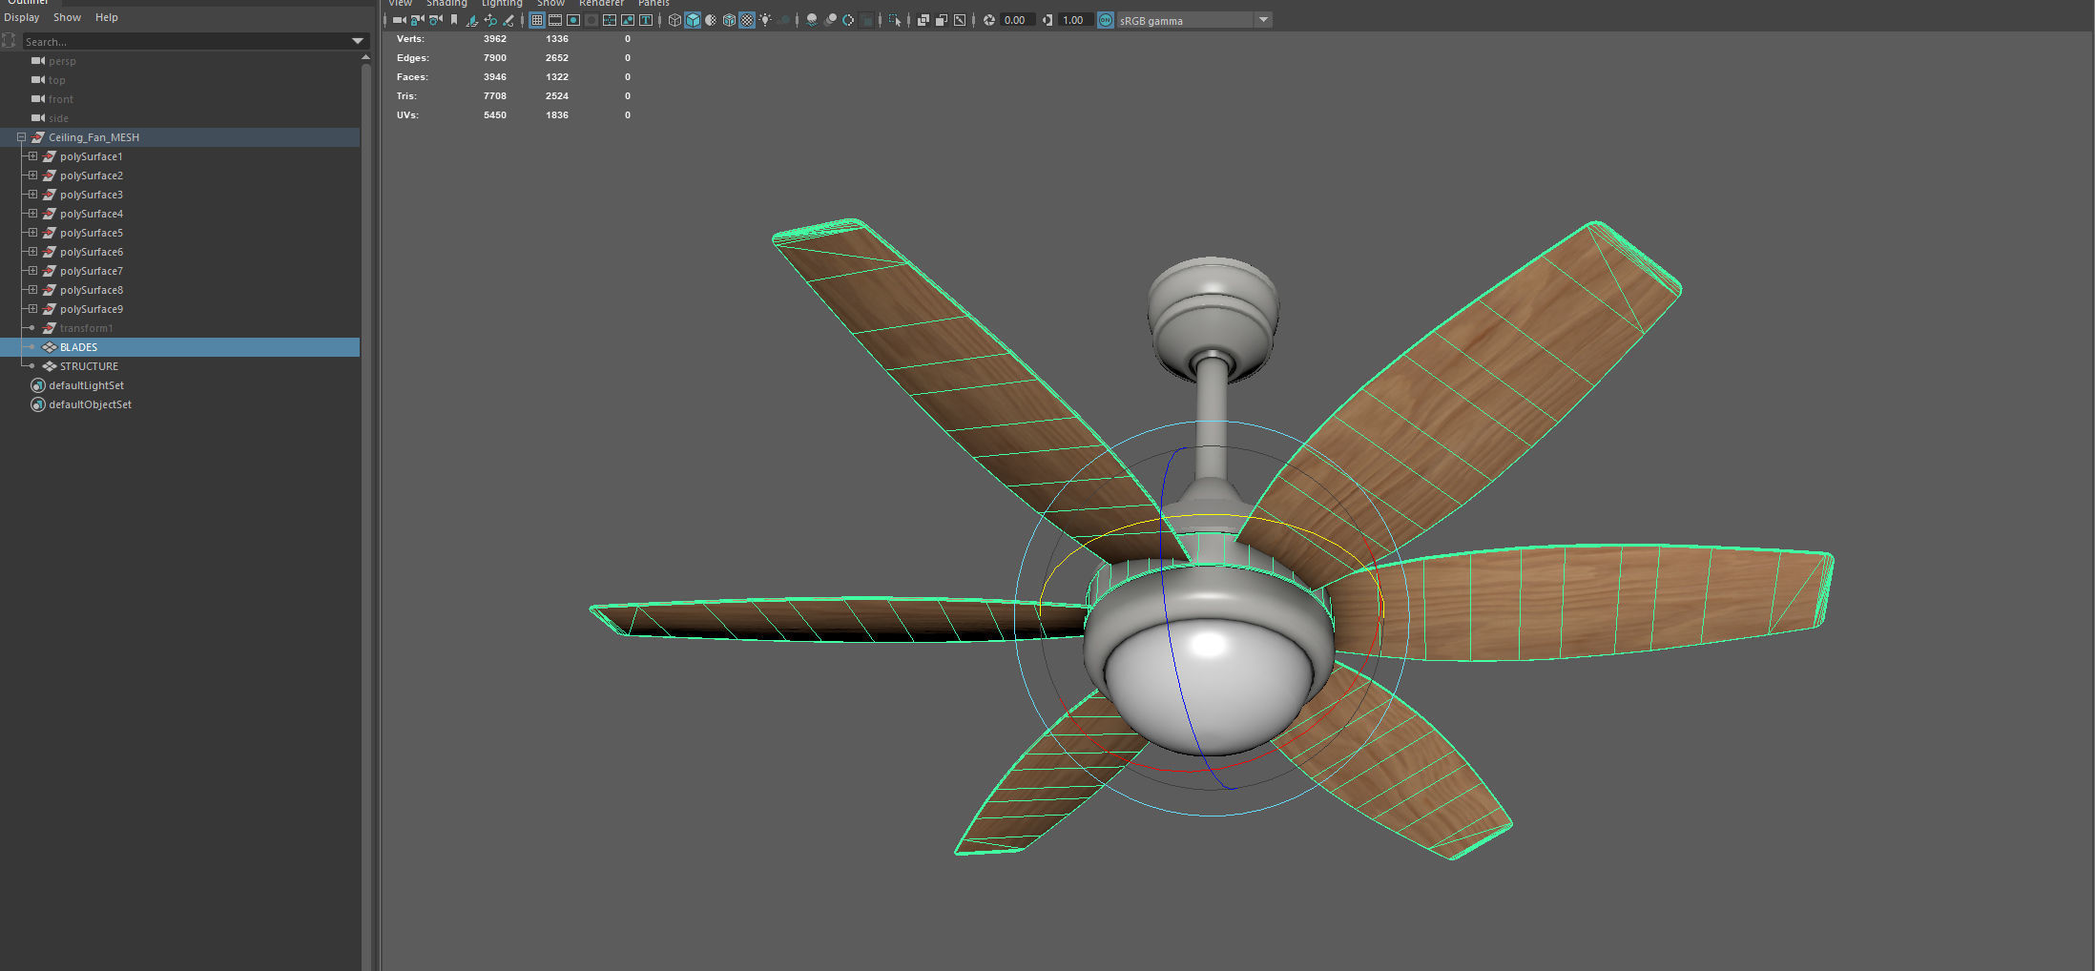This screenshot has height=971, width=2095.
Task: Expand the polySurface7 node
Action: point(32,271)
